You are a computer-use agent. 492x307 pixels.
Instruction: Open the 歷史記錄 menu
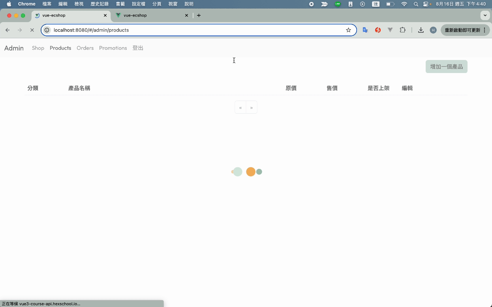tap(100, 4)
